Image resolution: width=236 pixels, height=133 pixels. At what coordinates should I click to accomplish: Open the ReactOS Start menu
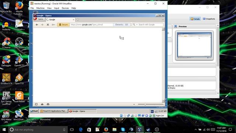[x=34, y=111]
